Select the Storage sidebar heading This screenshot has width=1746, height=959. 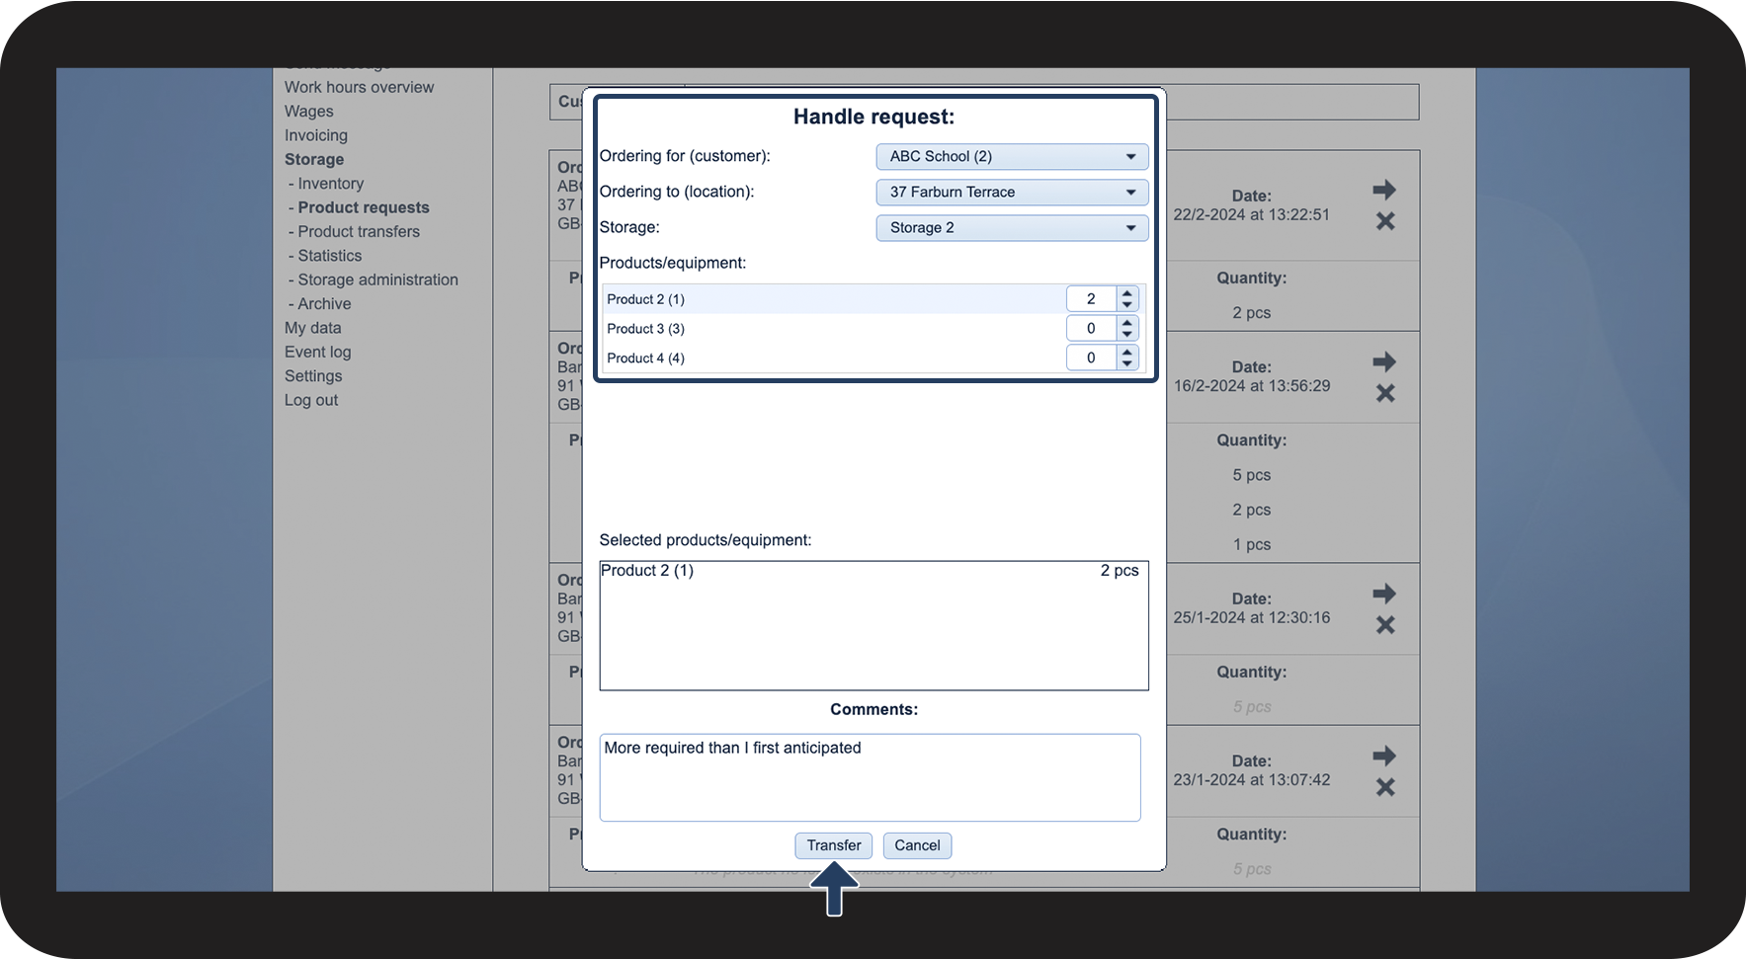point(314,159)
